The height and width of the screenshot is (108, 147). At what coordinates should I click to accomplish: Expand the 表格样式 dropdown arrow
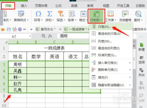28,20
